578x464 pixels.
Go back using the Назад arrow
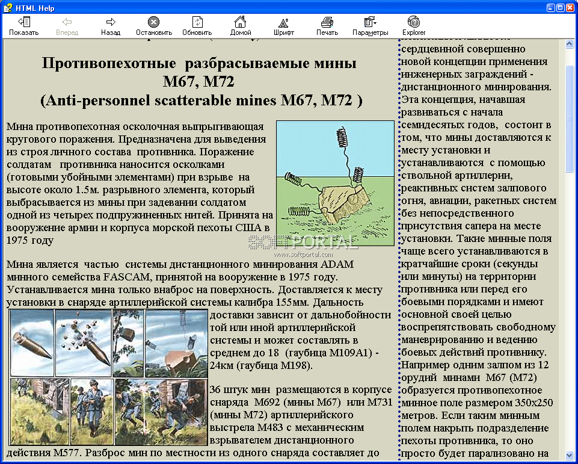[111, 26]
